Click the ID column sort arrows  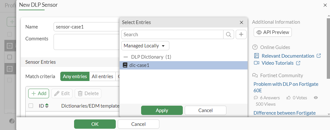coord(47,106)
